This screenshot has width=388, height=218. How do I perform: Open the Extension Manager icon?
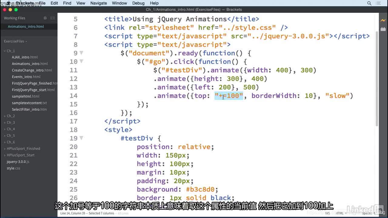(383, 29)
